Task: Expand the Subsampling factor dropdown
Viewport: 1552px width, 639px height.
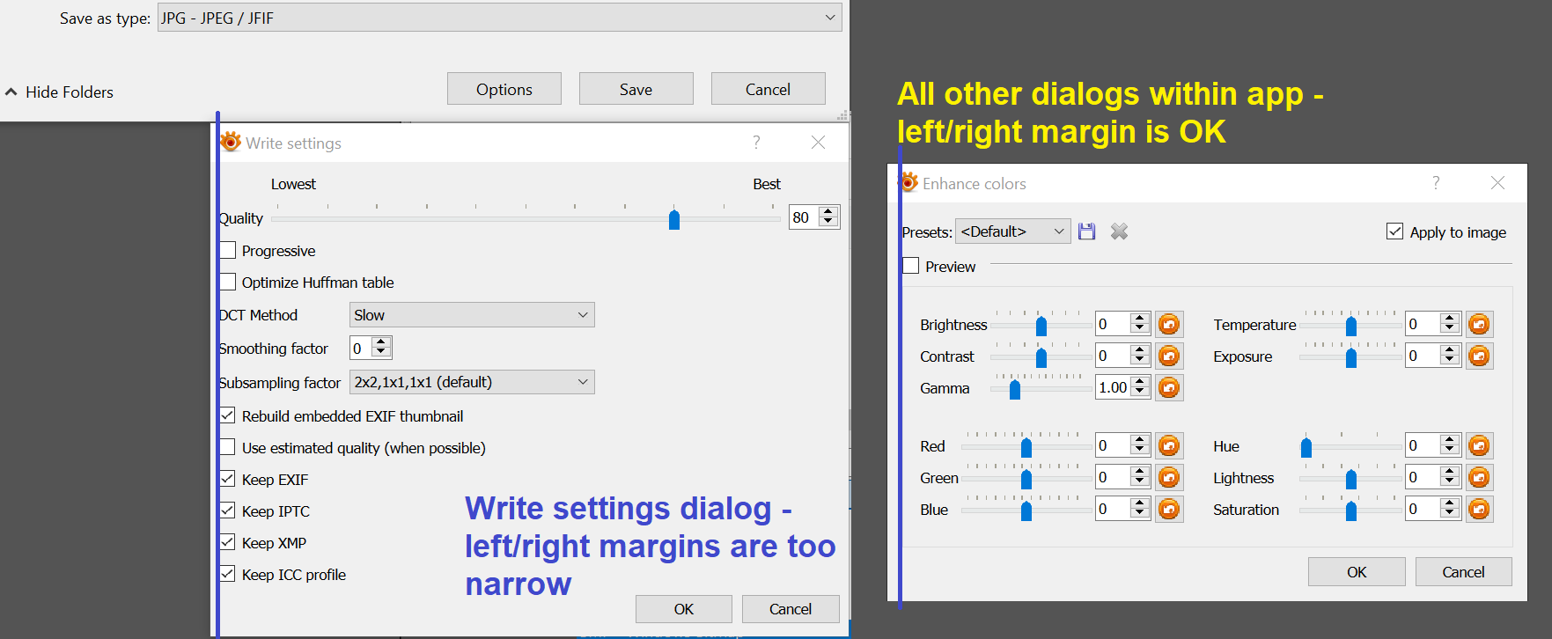Action: click(472, 382)
